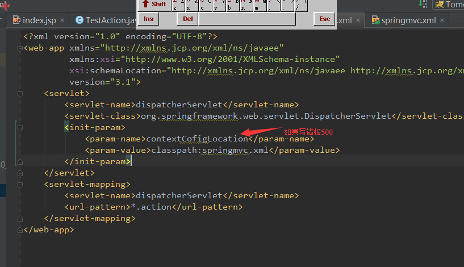The height and width of the screenshot is (267, 464).
Task: Collapse the opening init-param fold marker
Action: point(20,128)
